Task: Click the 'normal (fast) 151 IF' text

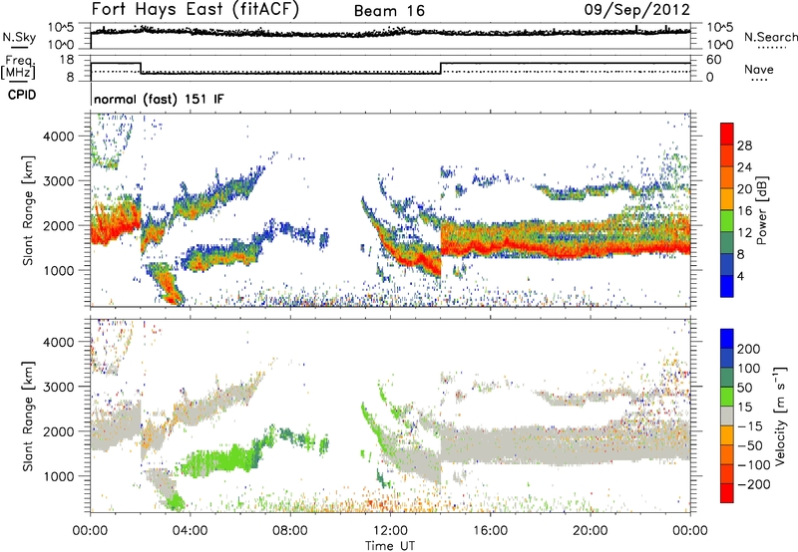Action: point(159,99)
